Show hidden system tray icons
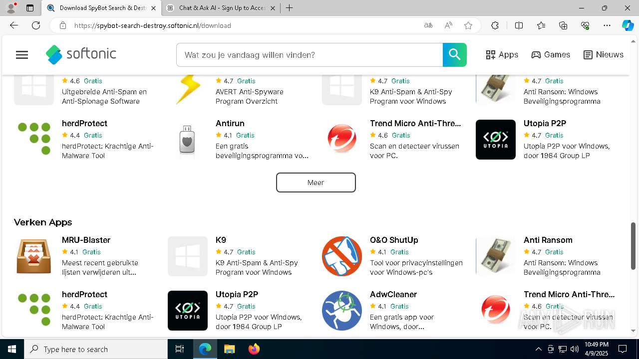639x359 pixels. (x=538, y=349)
